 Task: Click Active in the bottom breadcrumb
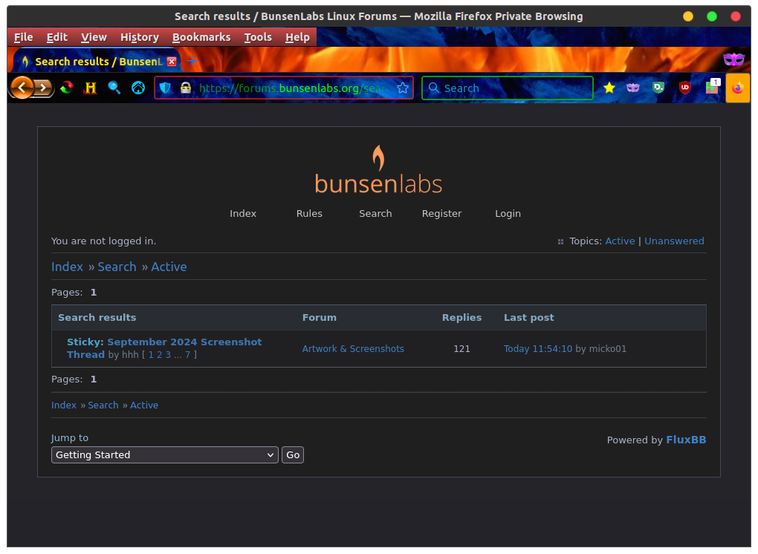click(144, 405)
